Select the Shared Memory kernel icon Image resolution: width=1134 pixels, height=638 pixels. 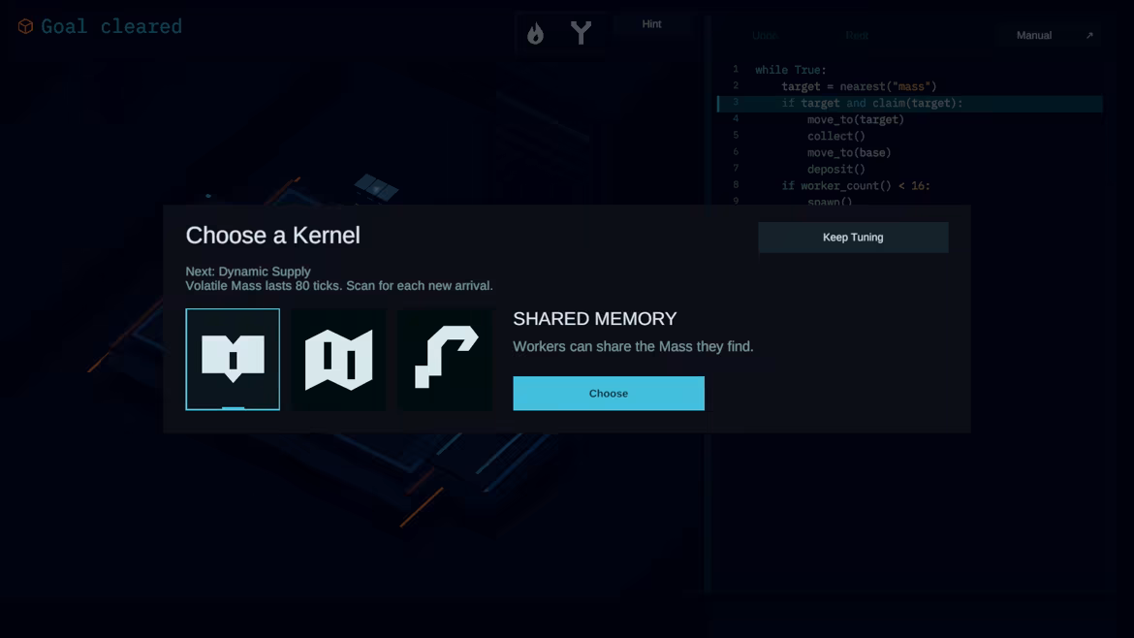tap(233, 359)
